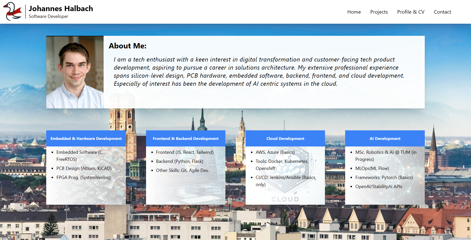Click MLOps(ML Flow) item
The height and width of the screenshot is (240, 471).
point(372,168)
